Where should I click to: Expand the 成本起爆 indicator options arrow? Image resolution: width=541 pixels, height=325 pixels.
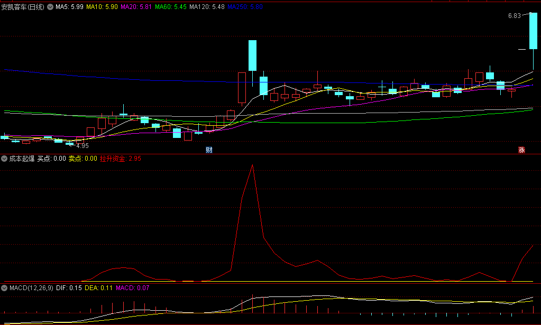(x=4, y=158)
